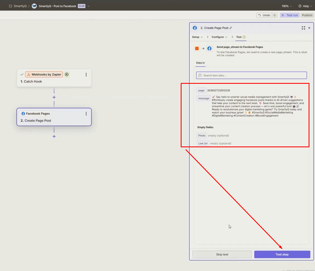Rename step with the pencil icon
This screenshot has width=315, height=271.
(x=231, y=28)
